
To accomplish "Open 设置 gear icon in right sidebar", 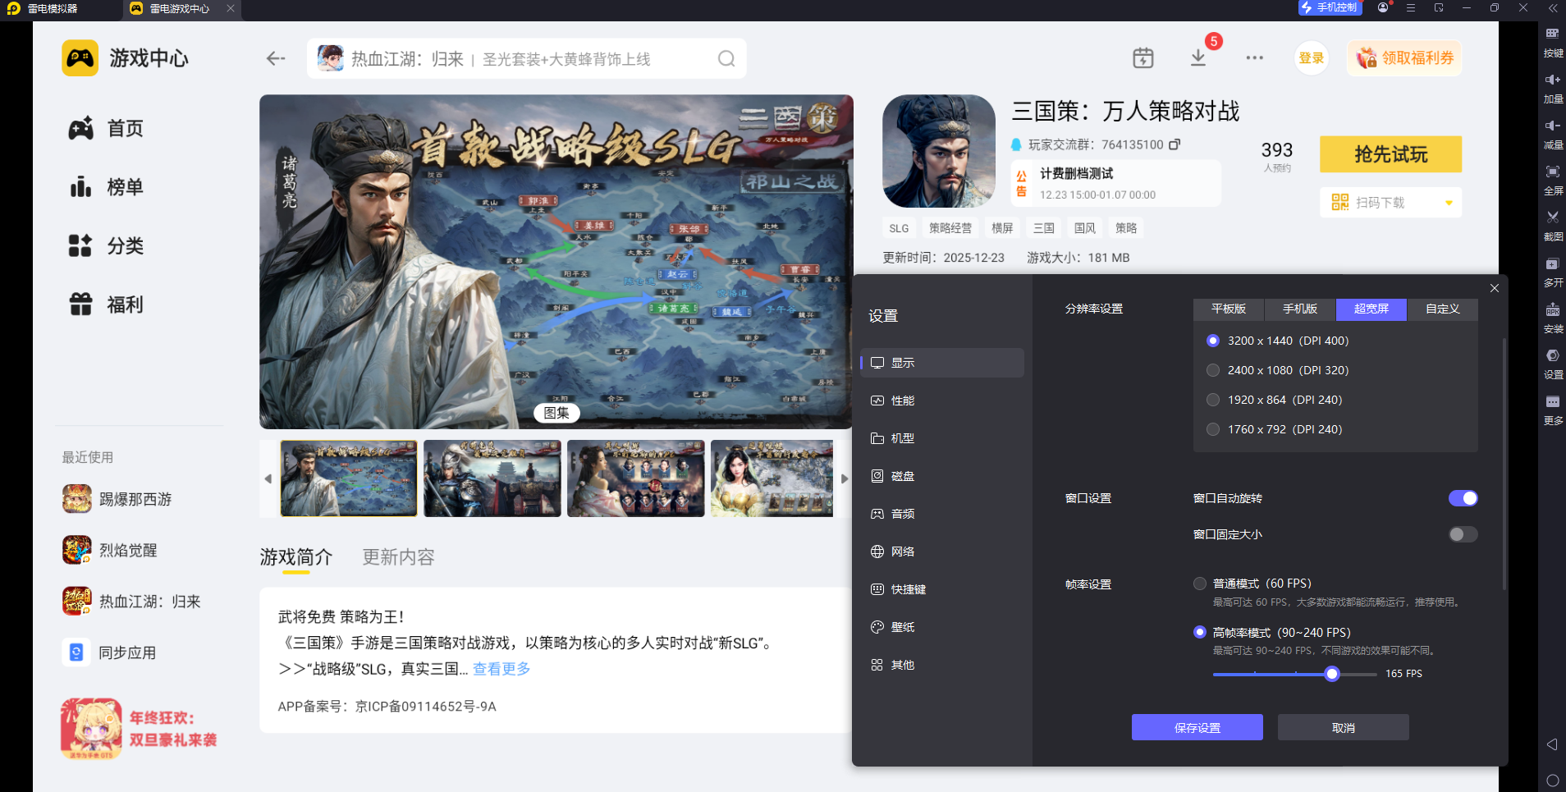I will [1553, 364].
